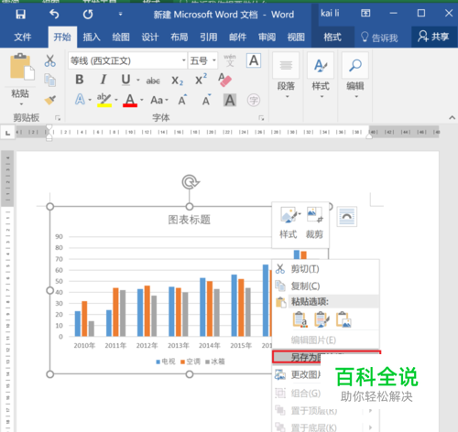This screenshot has height=432, width=458.
Task: Toggle italic formatting
Action: click(104, 80)
